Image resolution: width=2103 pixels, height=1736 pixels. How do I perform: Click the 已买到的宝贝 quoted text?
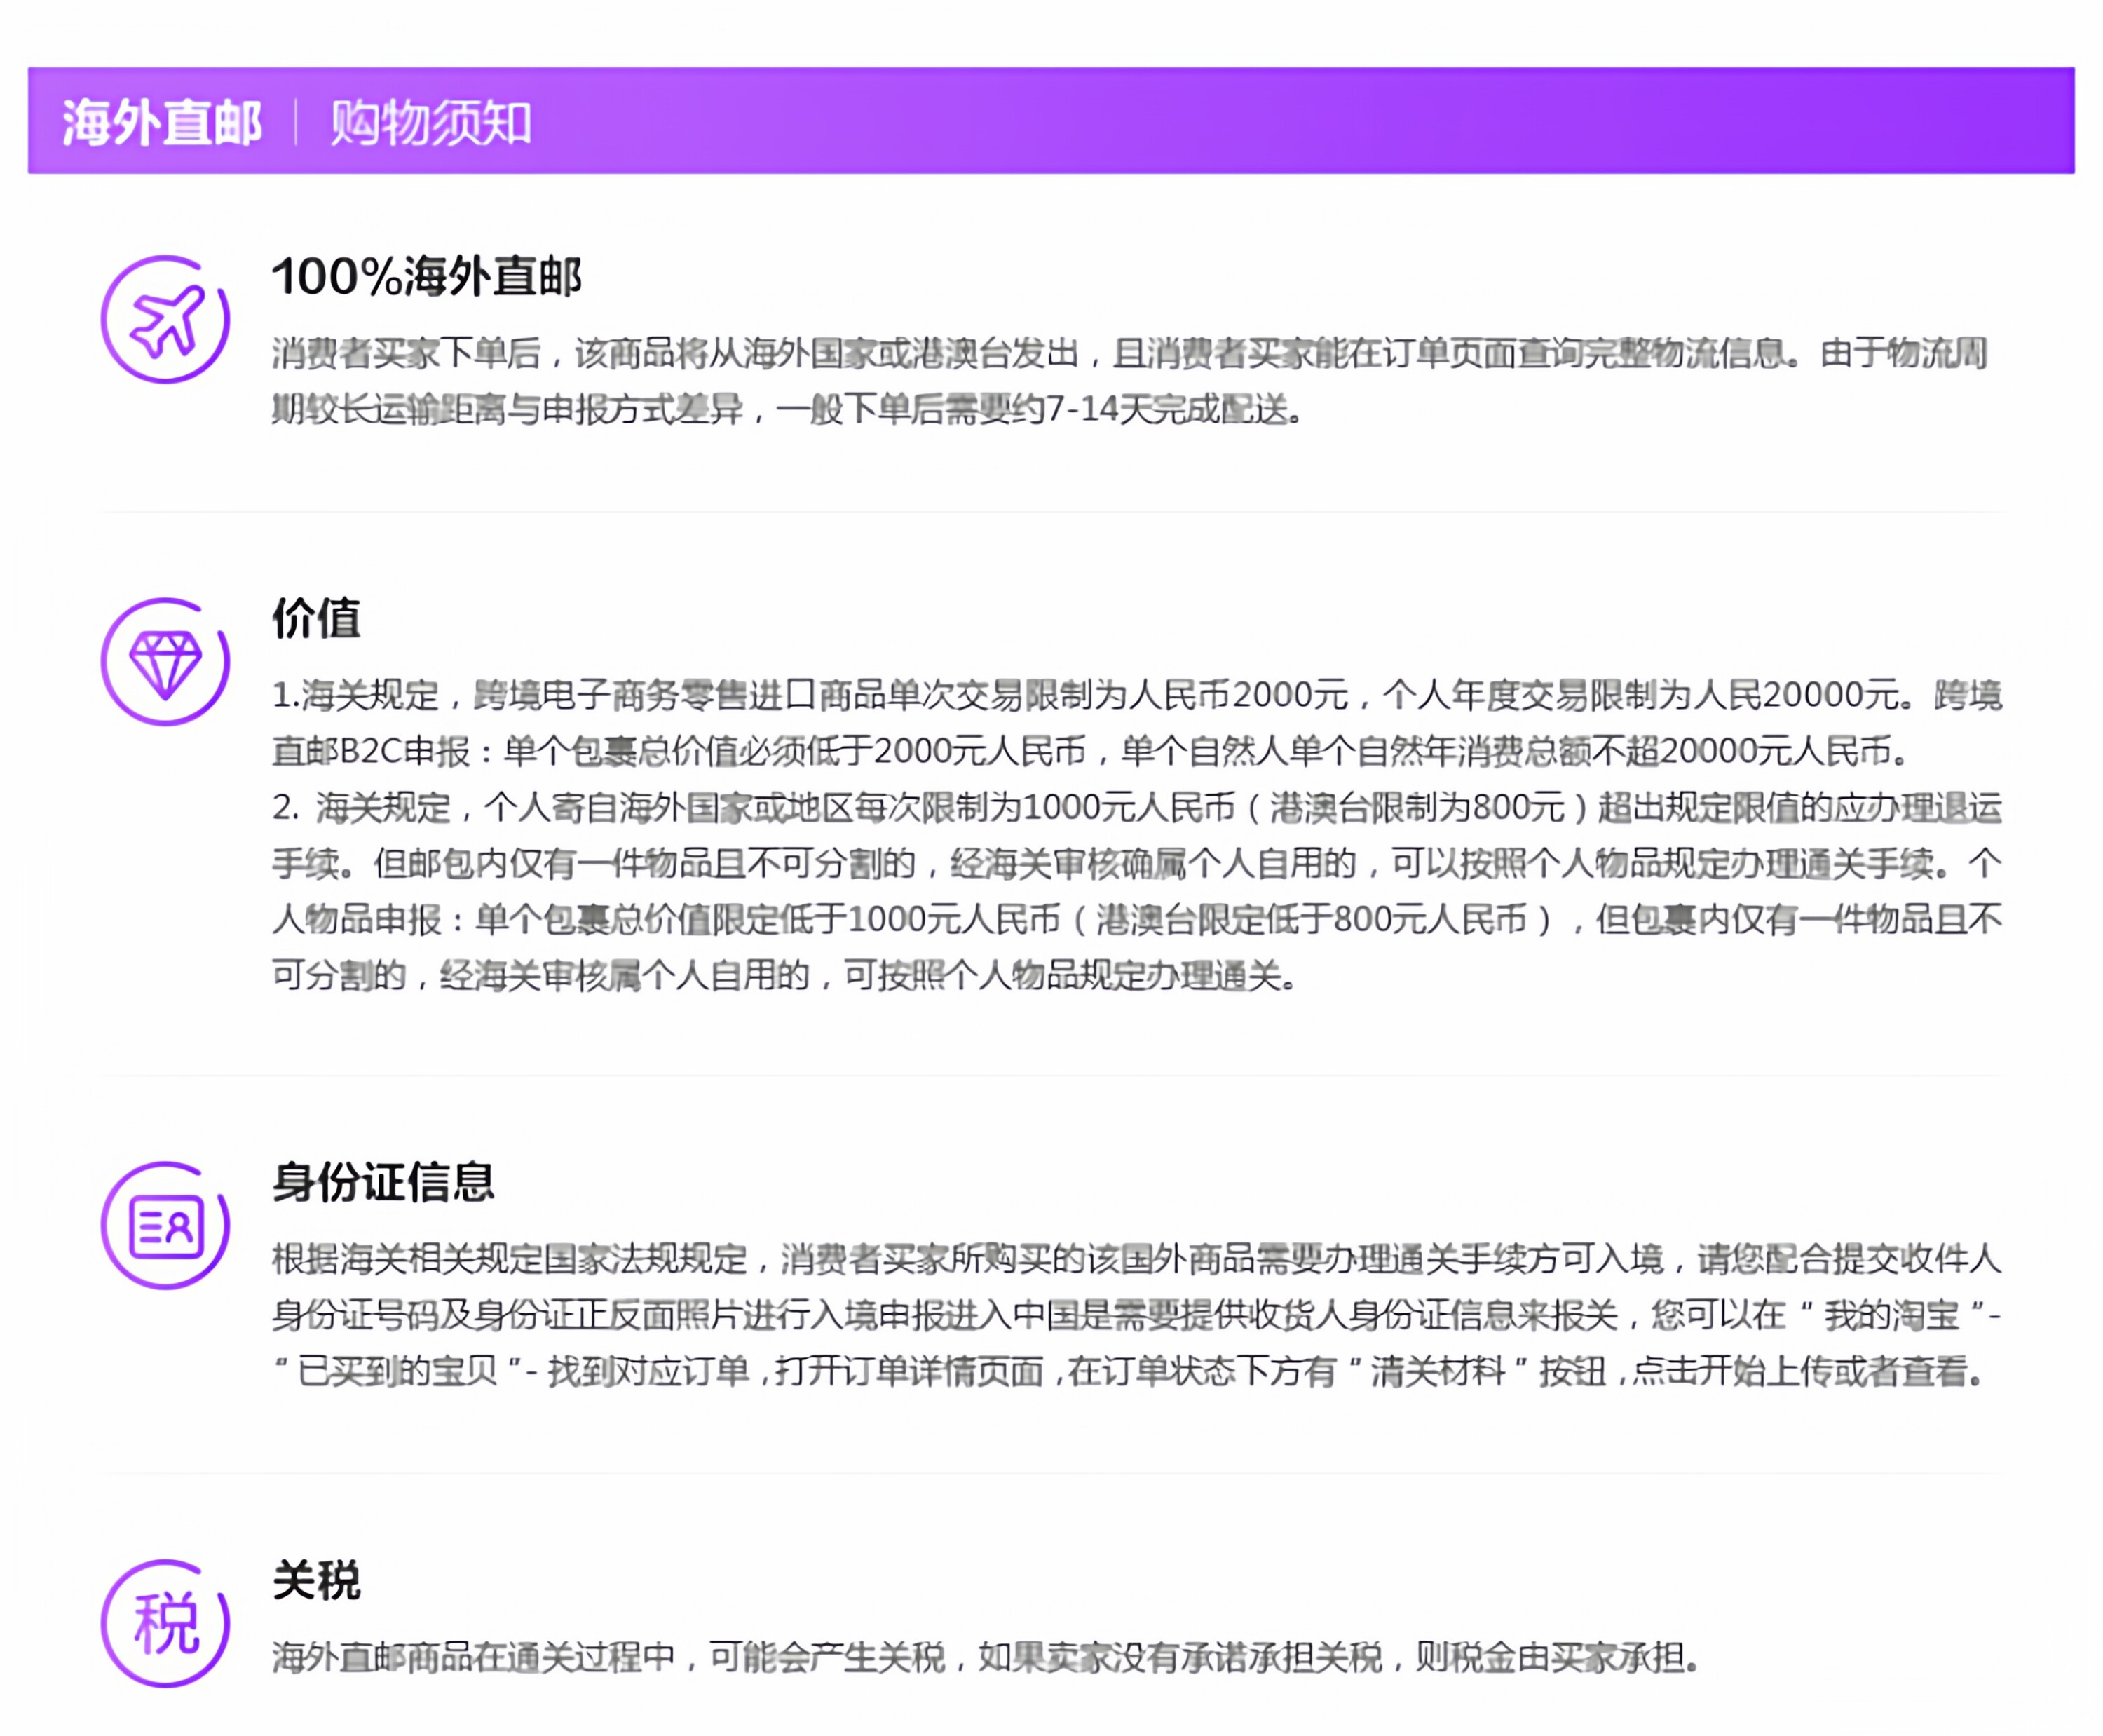397,1371
